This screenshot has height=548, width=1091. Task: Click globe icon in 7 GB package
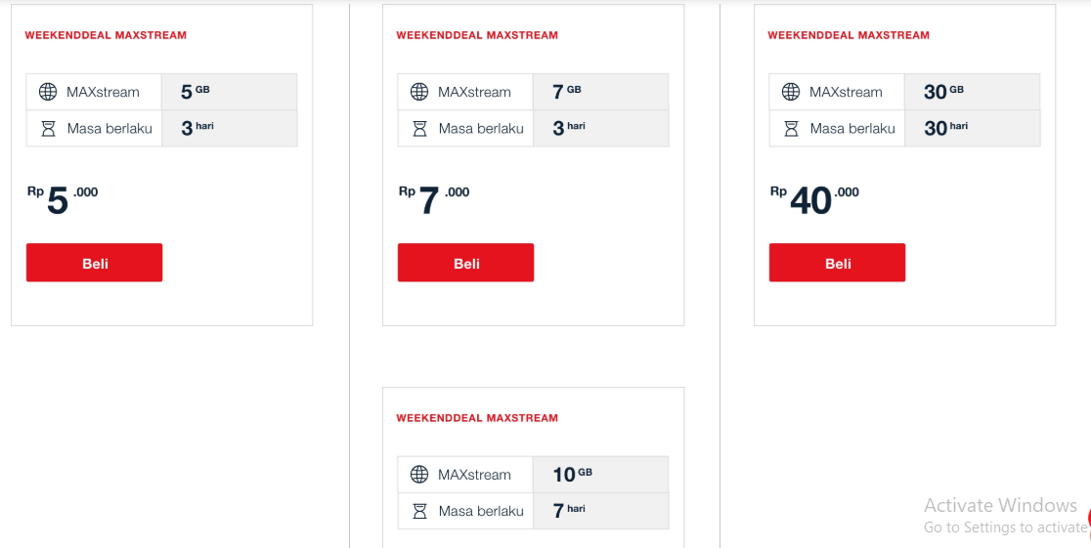click(x=419, y=92)
